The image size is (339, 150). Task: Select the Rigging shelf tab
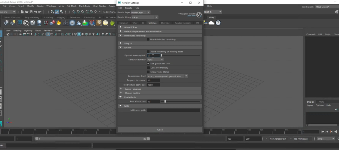tap(61, 17)
